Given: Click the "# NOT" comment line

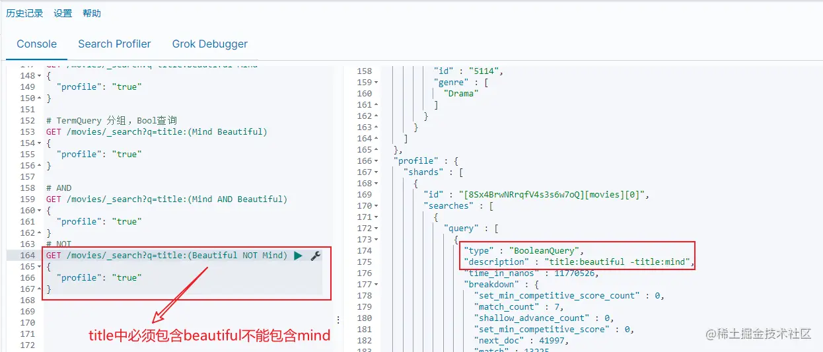Looking at the screenshot, I should tap(59, 244).
